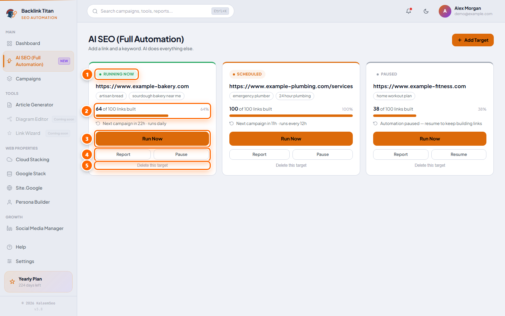This screenshot has width=505, height=316.
Task: Click the Backlink Titan logo
Action: tap(12, 14)
